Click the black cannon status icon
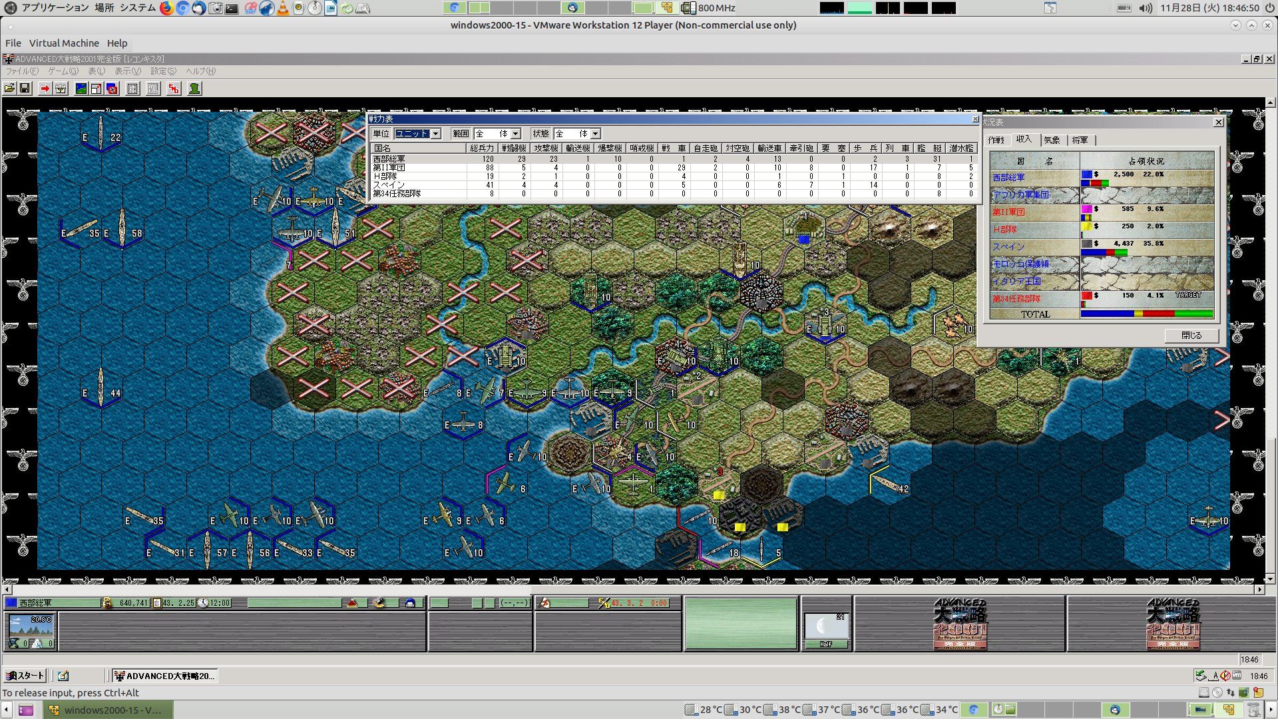 pyautogui.click(x=379, y=603)
